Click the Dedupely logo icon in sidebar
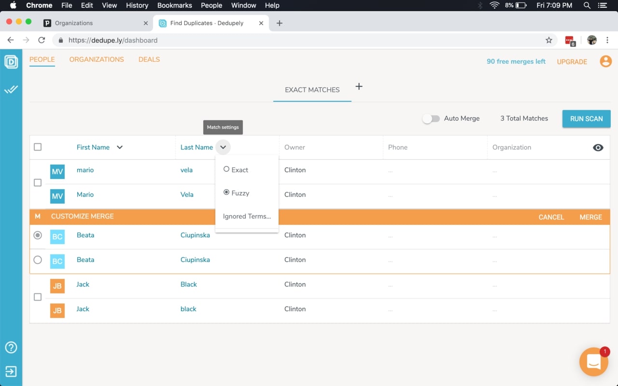618x386 pixels. click(x=11, y=62)
